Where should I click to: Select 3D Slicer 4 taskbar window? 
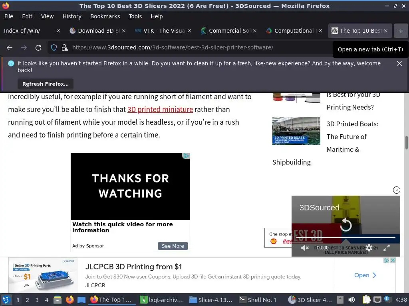coord(310,300)
